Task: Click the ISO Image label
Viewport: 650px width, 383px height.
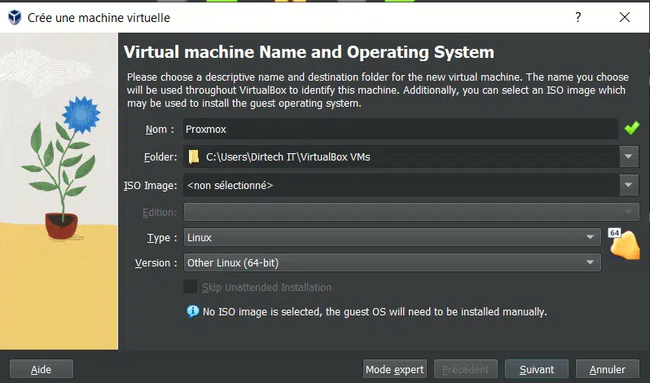Action: pos(150,185)
